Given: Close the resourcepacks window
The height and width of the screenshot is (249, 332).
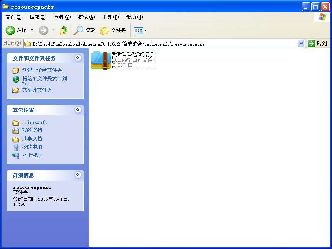Looking at the screenshot, I should coord(325,7).
